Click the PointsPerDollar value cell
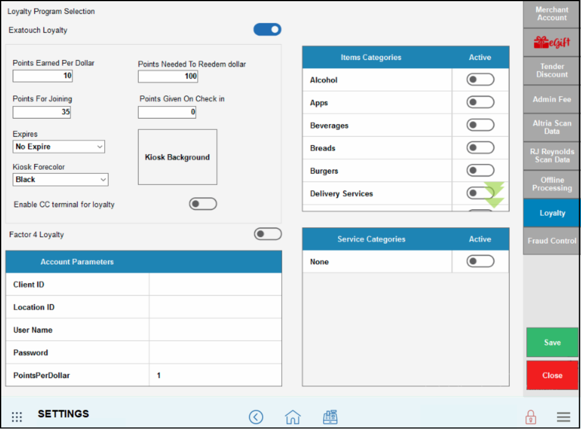Image resolution: width=581 pixels, height=430 pixels. coord(215,375)
